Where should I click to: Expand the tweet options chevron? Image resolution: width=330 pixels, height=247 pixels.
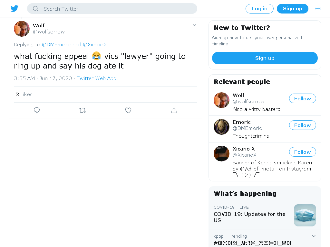tap(194, 25)
